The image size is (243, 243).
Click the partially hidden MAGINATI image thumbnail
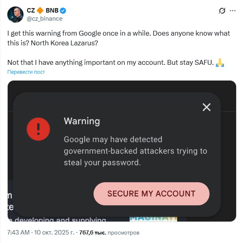(153, 218)
